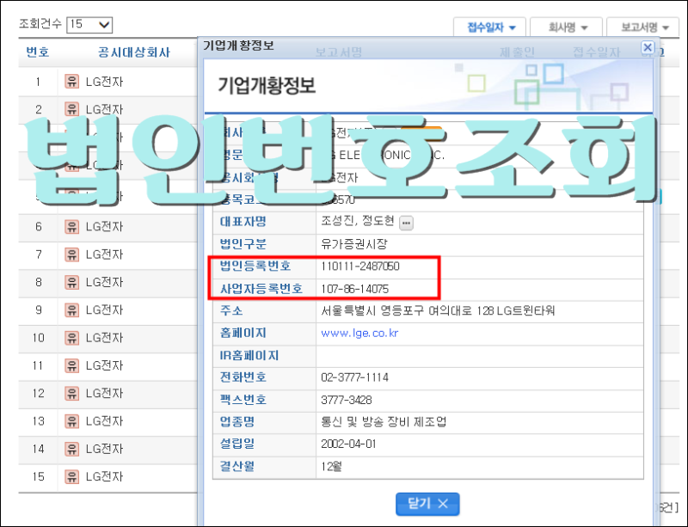Viewport: 688px width, 527px height.
Task: Click the 번호 column header
Action: [x=38, y=52]
